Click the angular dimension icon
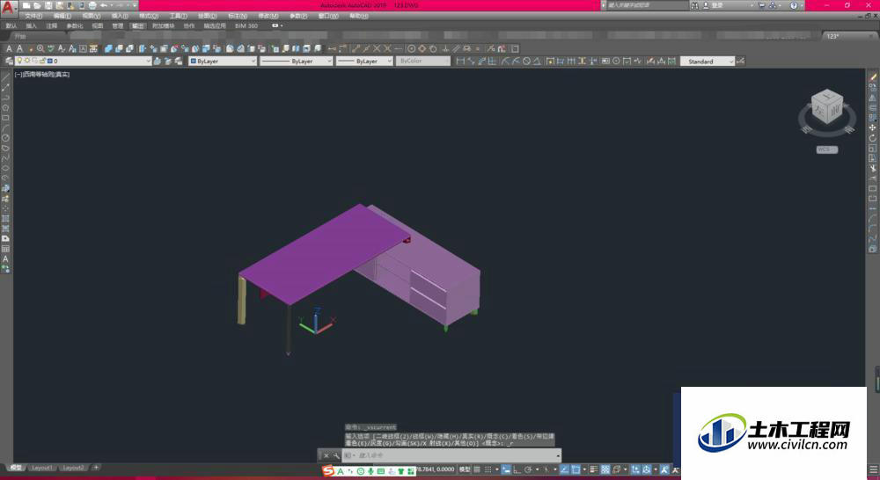 tap(537, 62)
